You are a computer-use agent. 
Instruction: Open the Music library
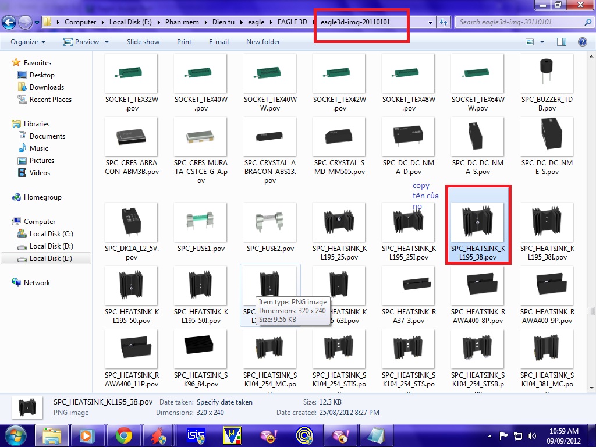point(39,148)
